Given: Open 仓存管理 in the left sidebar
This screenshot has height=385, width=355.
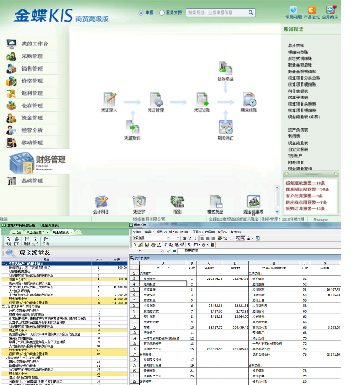Looking at the screenshot, I should pos(32,106).
